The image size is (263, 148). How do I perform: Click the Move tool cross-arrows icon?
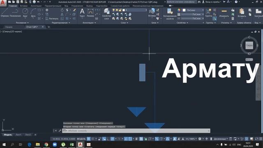coord(47,10)
